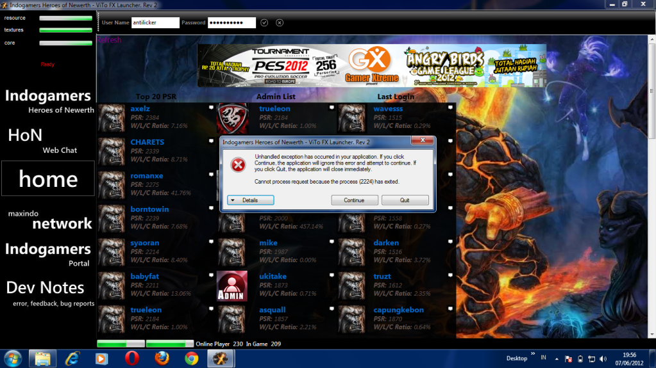Click the red error icon in dialog
This screenshot has height=368, width=656.
pos(239,165)
